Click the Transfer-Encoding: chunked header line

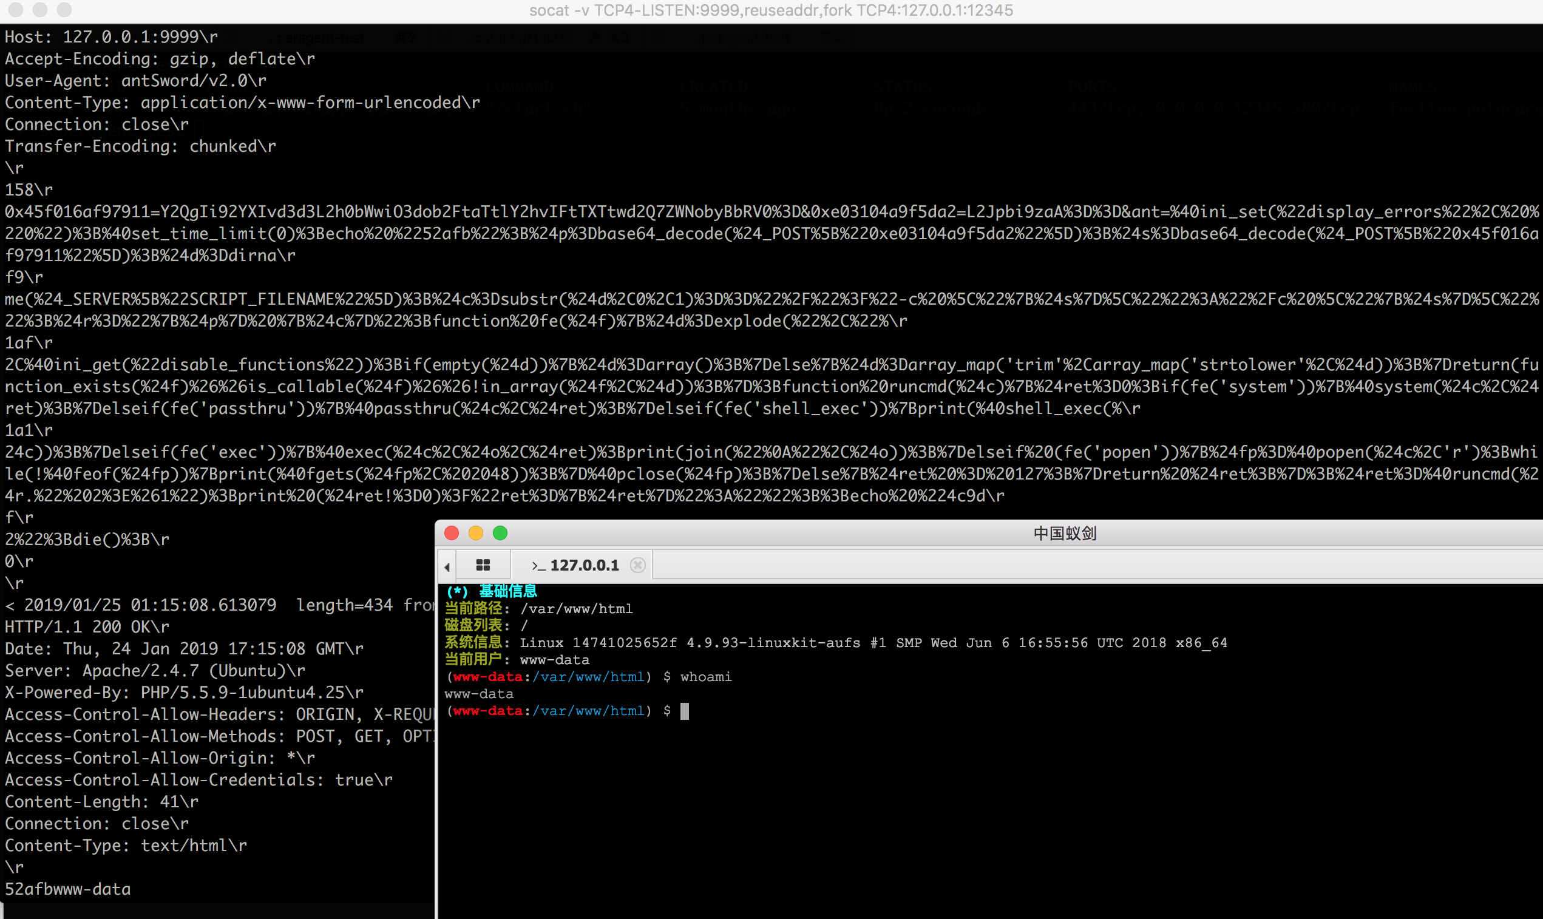[x=141, y=146]
